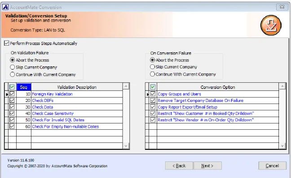The height and width of the screenshot is (178, 291).
Task: Click Check Case Sensitivity description text
Action: click(x=53, y=114)
